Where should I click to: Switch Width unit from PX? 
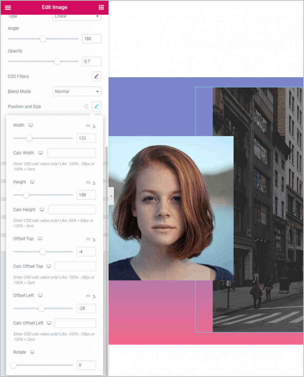[x=88, y=126]
